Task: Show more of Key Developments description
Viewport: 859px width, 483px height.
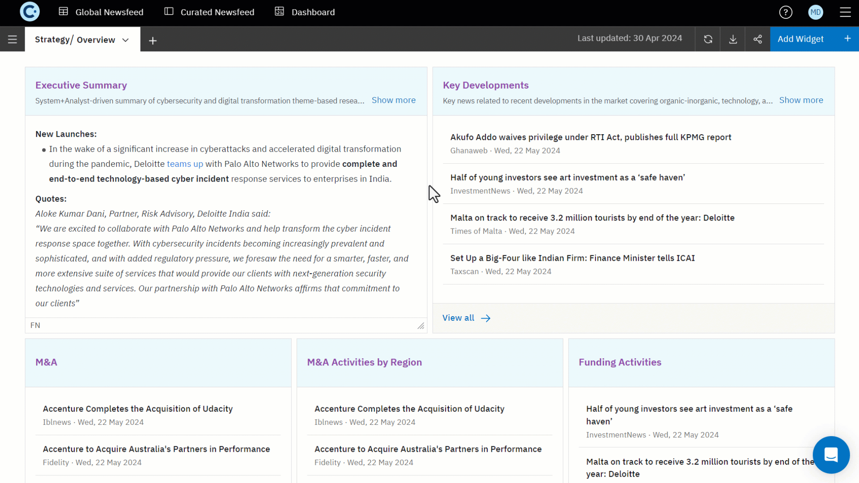Action: (x=801, y=100)
